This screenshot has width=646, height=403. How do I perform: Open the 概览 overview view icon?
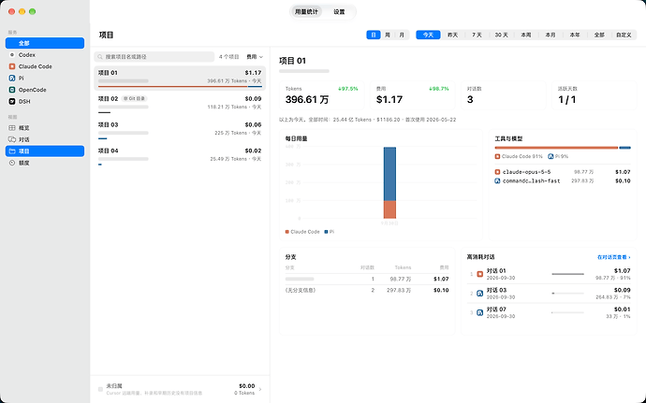[12, 128]
